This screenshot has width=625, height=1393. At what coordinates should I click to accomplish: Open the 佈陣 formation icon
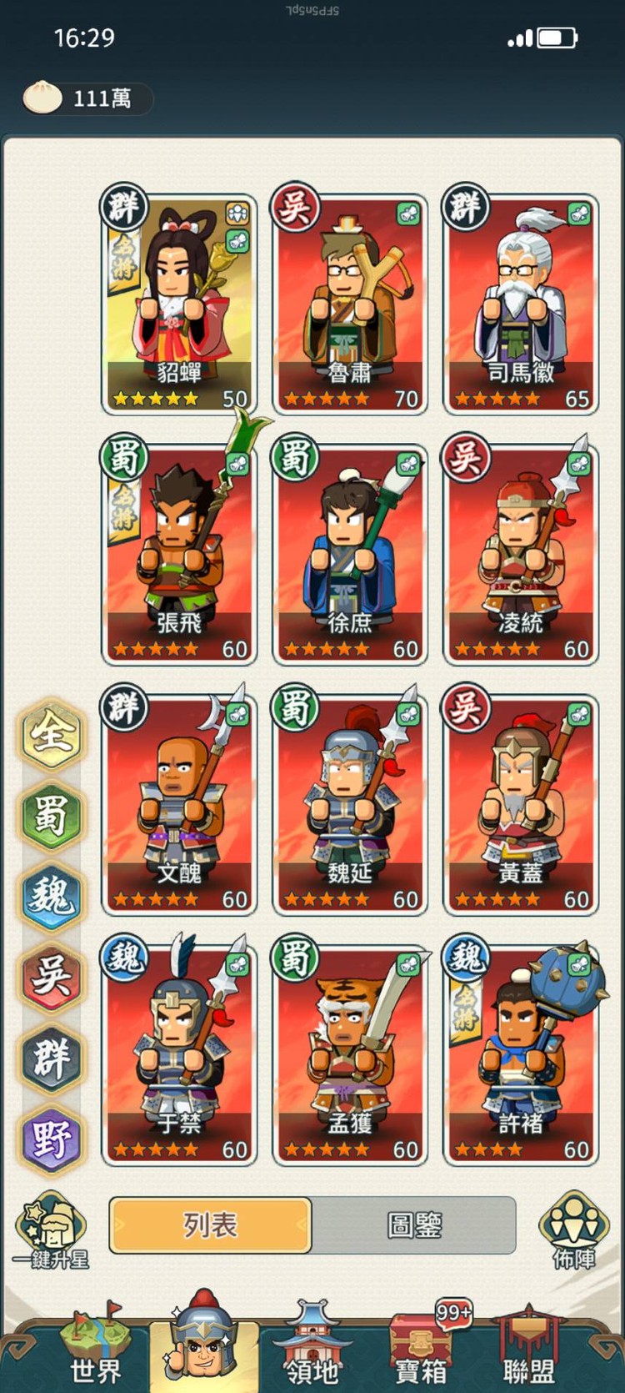point(573,1230)
